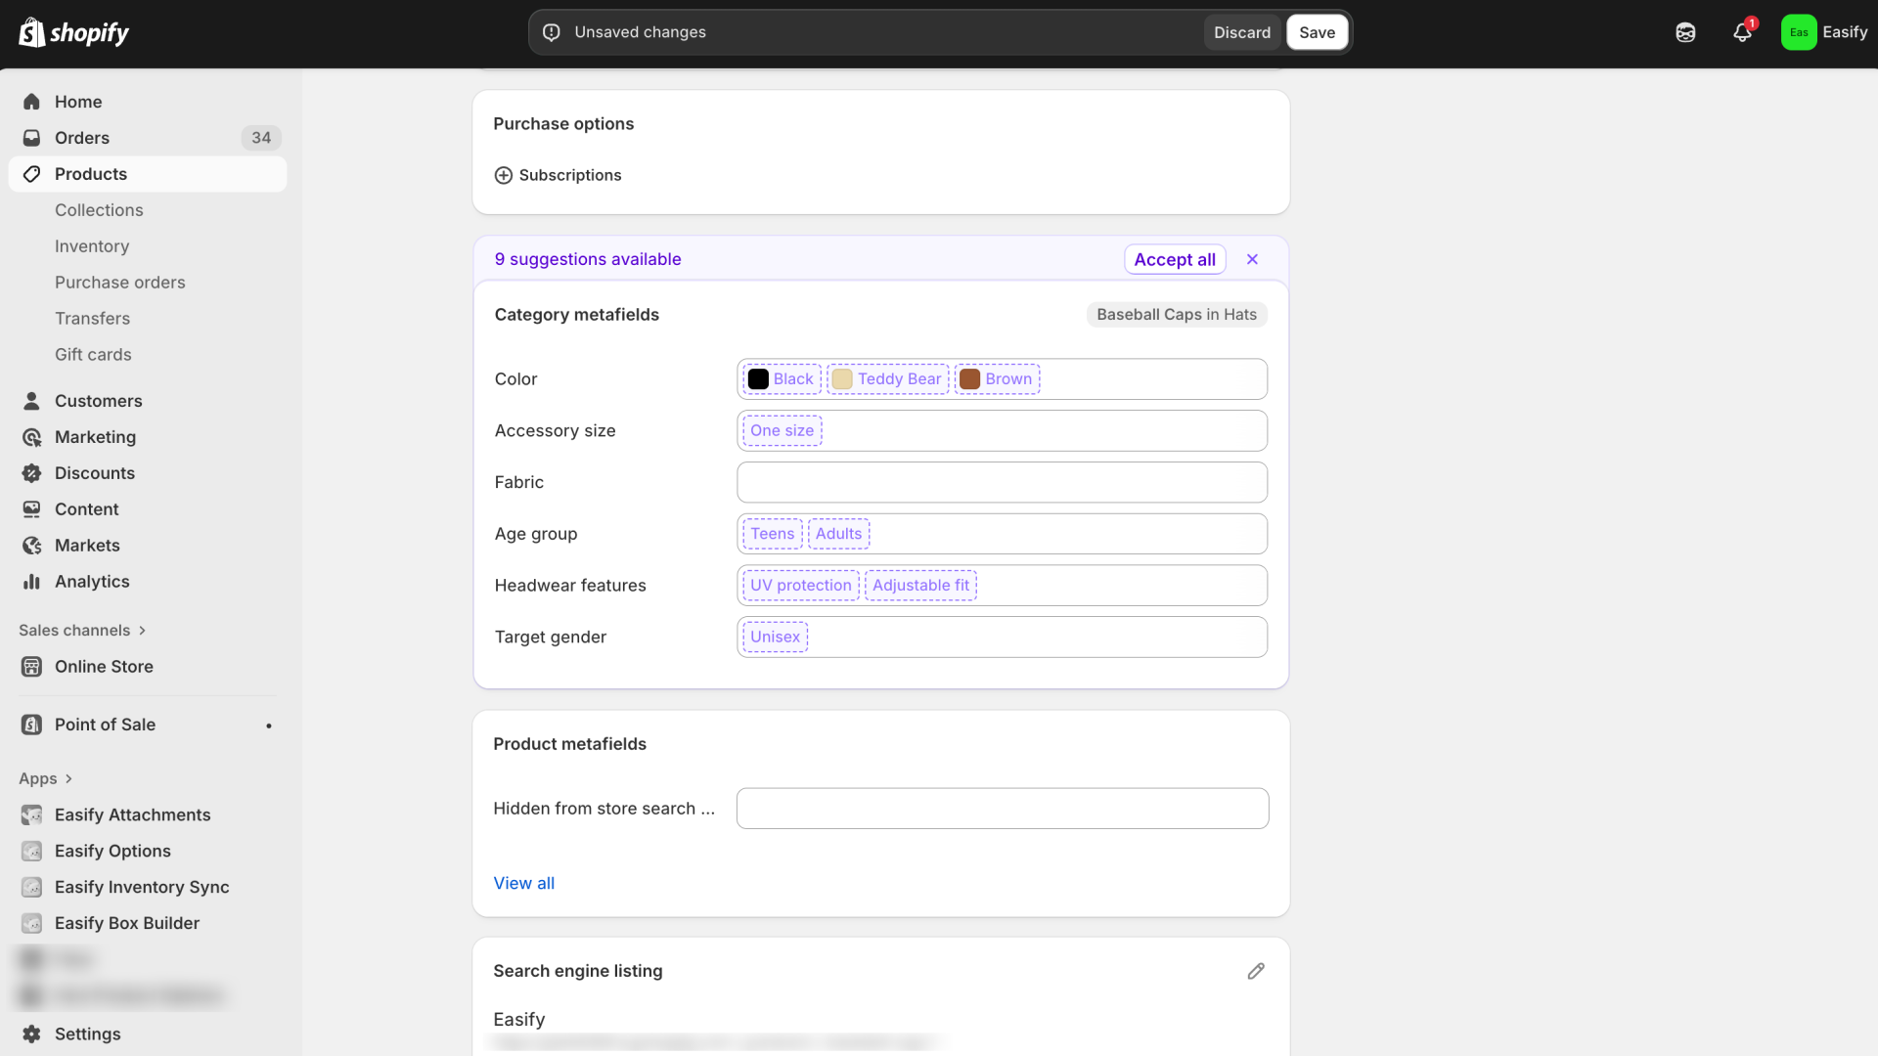This screenshot has width=1878, height=1056.
Task: Accept the One size suggestion
Action: (x=782, y=431)
